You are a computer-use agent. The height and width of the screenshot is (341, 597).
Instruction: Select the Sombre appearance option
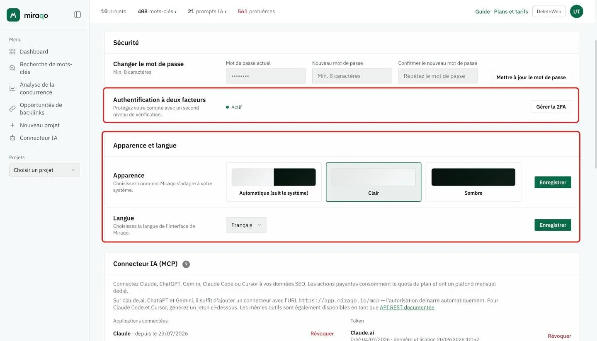(473, 182)
